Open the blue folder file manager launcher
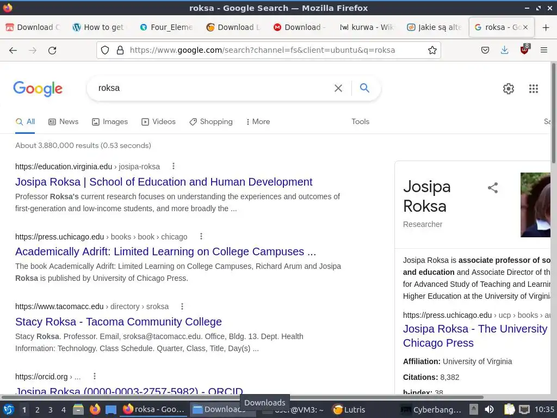 pyautogui.click(x=111, y=410)
